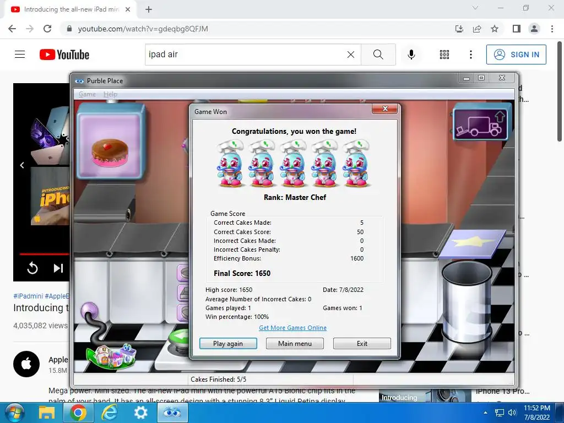Click the Apple channel avatar

click(26, 364)
